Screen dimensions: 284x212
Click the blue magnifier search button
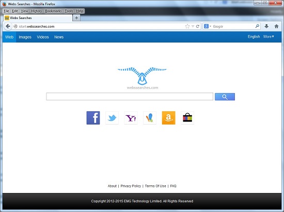[225, 97]
